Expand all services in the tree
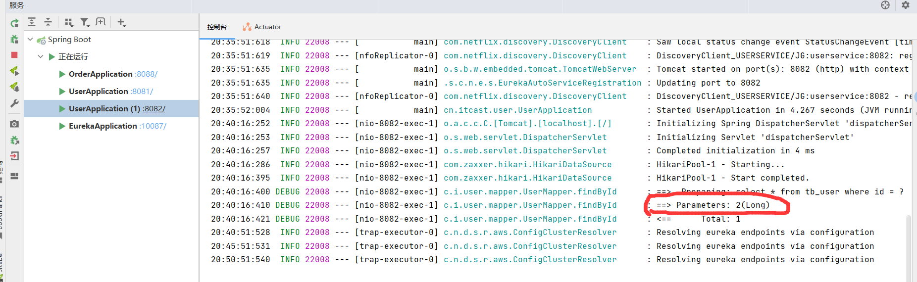This screenshot has width=917, height=282. pyautogui.click(x=32, y=22)
